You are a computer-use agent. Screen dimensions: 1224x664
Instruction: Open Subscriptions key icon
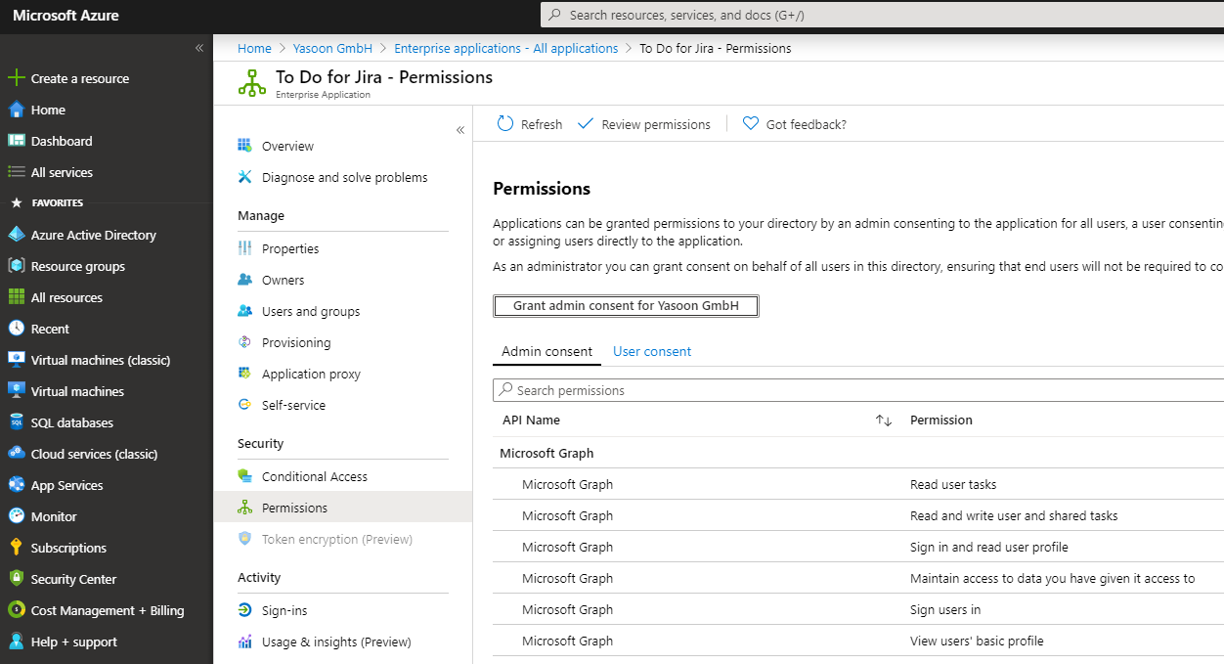click(16, 548)
